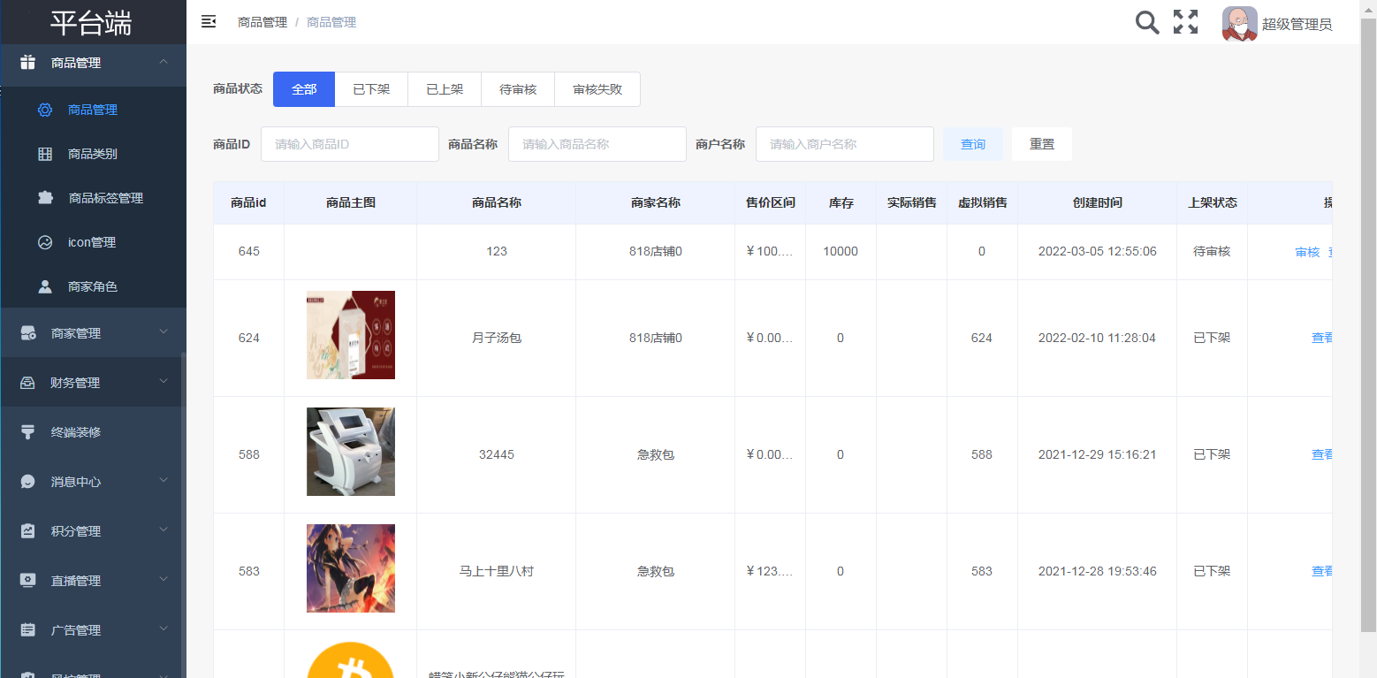Click the 商品标签管理 puzzle icon
This screenshot has width=1377, height=678.
pyautogui.click(x=45, y=198)
